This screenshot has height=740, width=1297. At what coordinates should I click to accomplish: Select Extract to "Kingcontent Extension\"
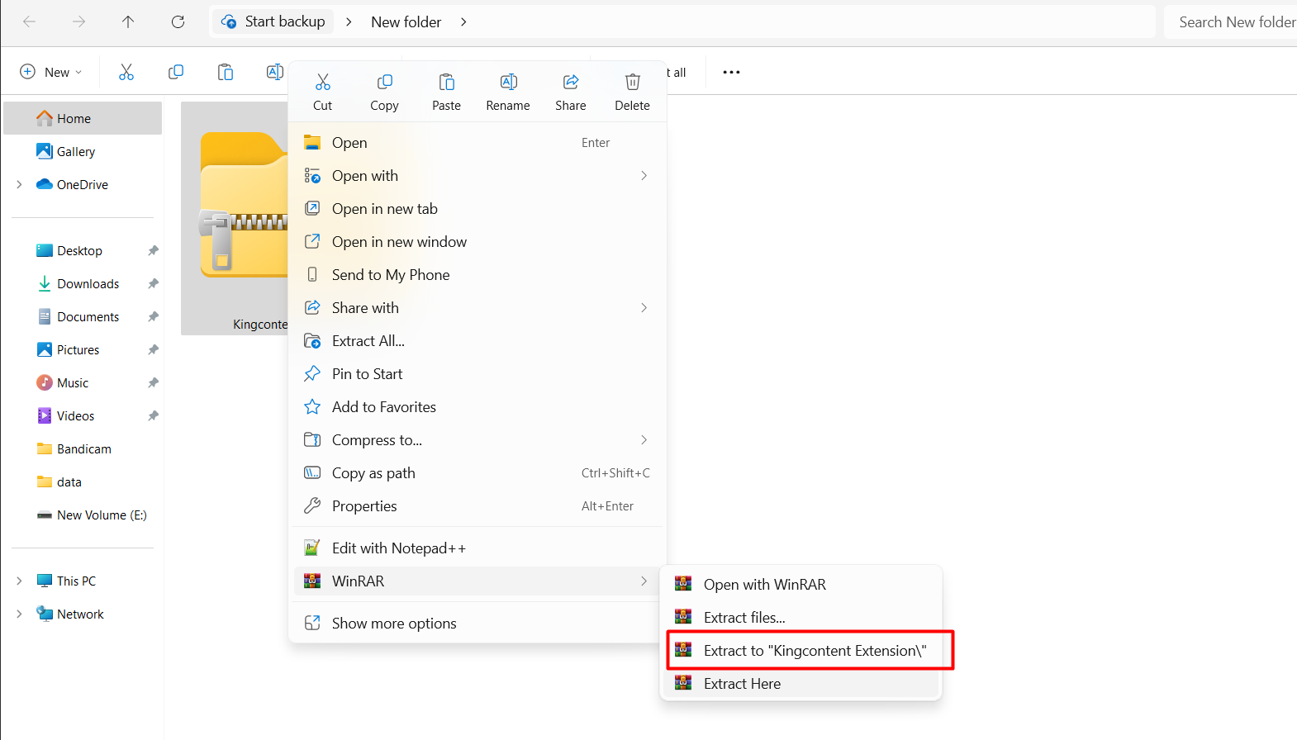click(x=814, y=651)
